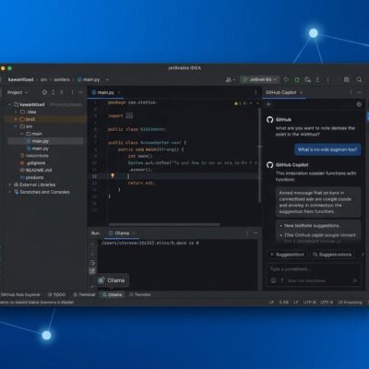Open the run configuration dropdown in the toolbar

coord(260,79)
